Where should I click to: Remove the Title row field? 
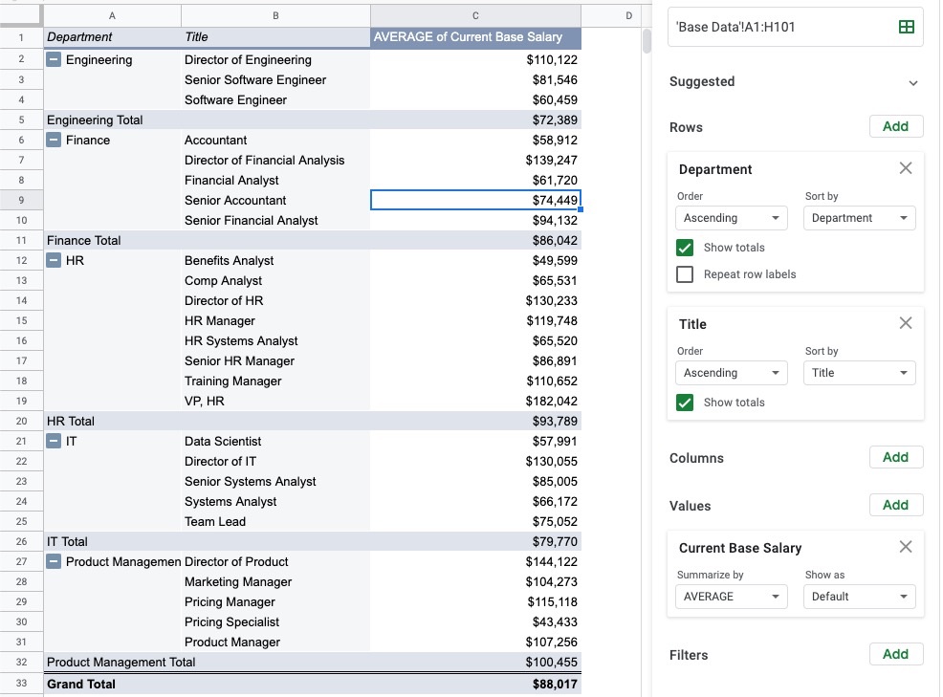(905, 322)
